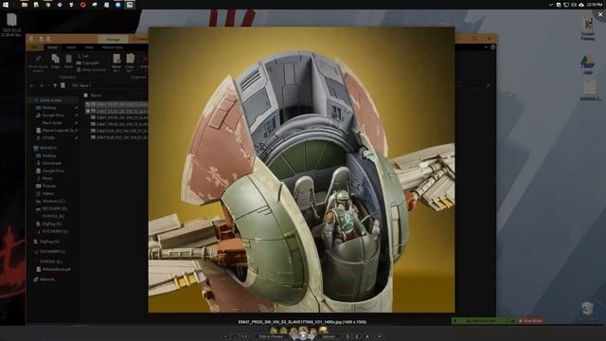606x341 pixels.
Task: Open the Google Drive desktop shortcut
Action: tap(588, 64)
